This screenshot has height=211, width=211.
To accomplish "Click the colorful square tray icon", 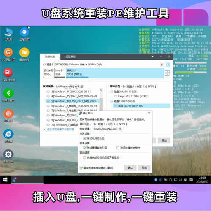I will 166,179.
